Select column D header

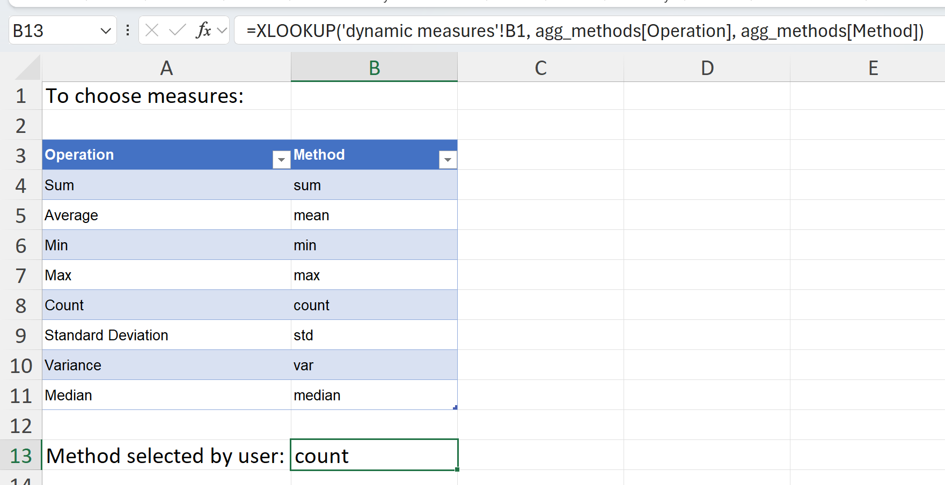coord(707,68)
